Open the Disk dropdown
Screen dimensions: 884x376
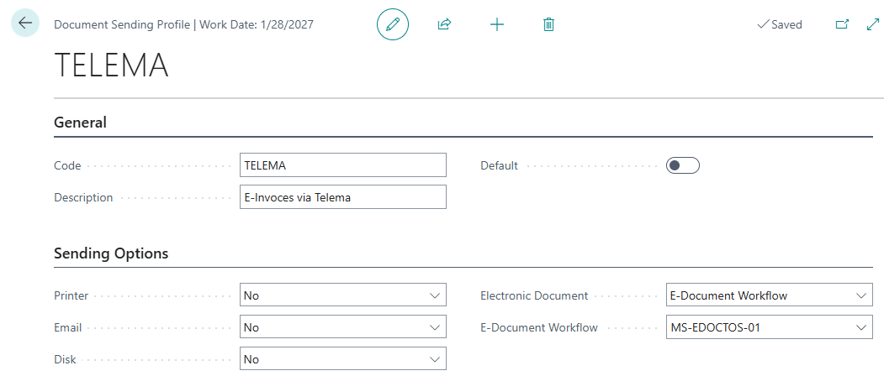[x=342, y=359]
